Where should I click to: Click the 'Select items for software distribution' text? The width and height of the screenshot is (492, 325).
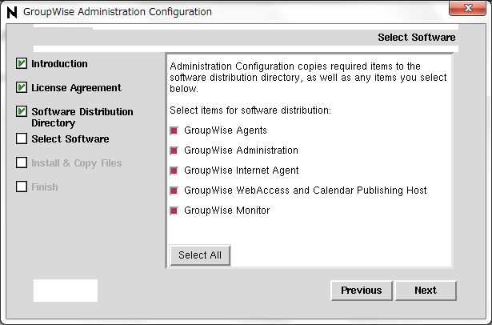[250, 110]
